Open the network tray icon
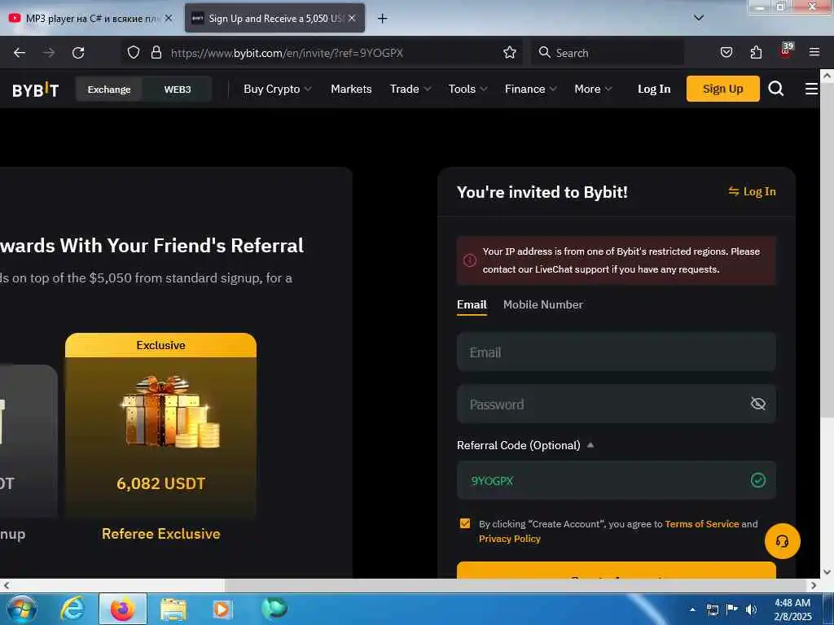This screenshot has width=834, height=625. pyautogui.click(x=713, y=610)
